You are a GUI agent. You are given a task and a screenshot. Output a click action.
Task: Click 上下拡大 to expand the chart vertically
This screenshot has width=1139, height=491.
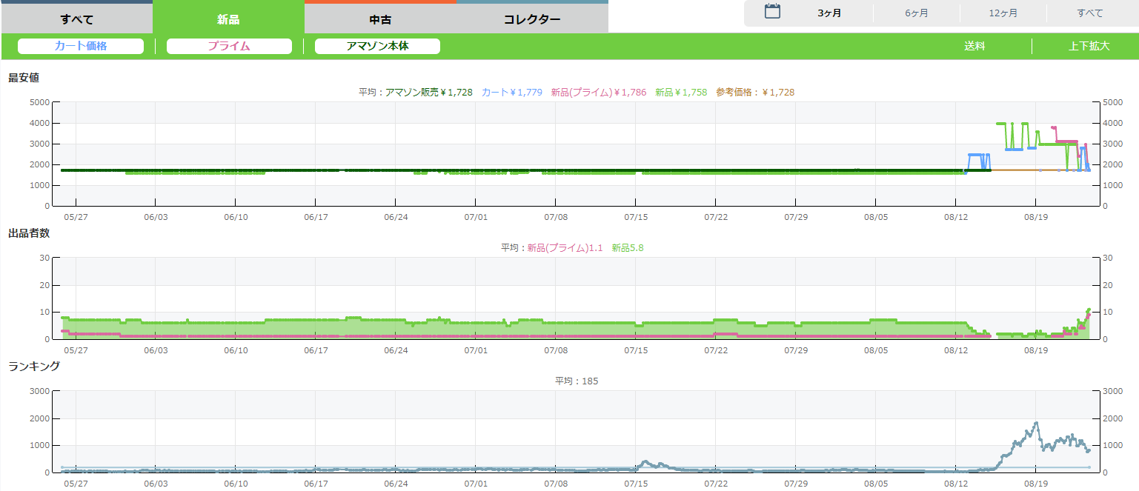pyautogui.click(x=1089, y=46)
